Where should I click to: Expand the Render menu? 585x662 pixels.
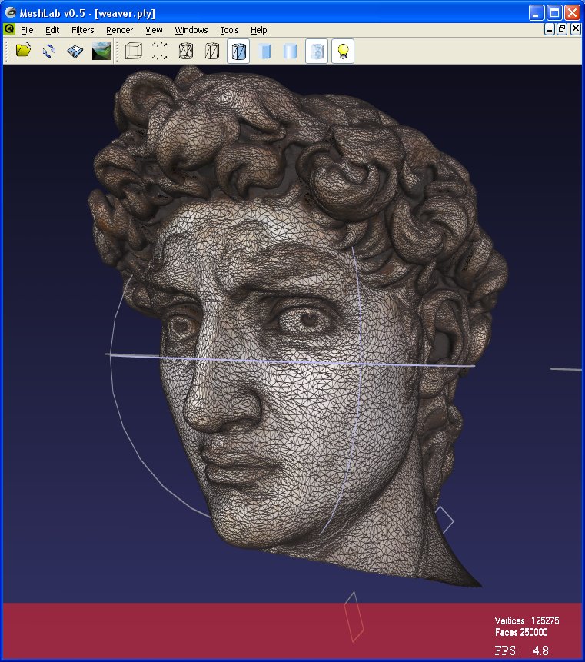pyautogui.click(x=119, y=30)
